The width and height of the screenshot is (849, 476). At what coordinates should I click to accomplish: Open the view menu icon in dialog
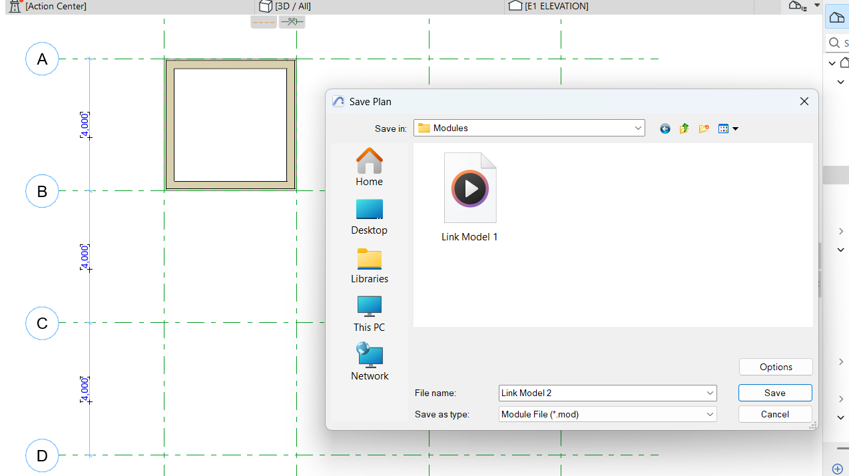point(728,128)
